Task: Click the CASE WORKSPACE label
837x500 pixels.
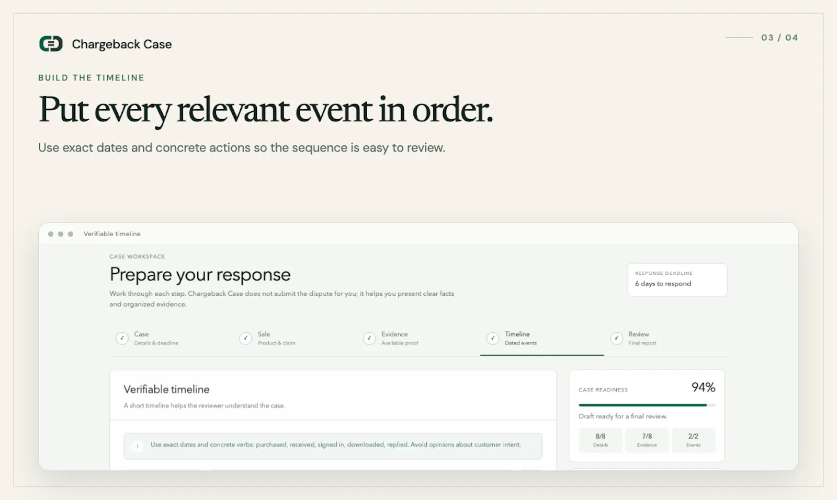Action: tap(137, 257)
